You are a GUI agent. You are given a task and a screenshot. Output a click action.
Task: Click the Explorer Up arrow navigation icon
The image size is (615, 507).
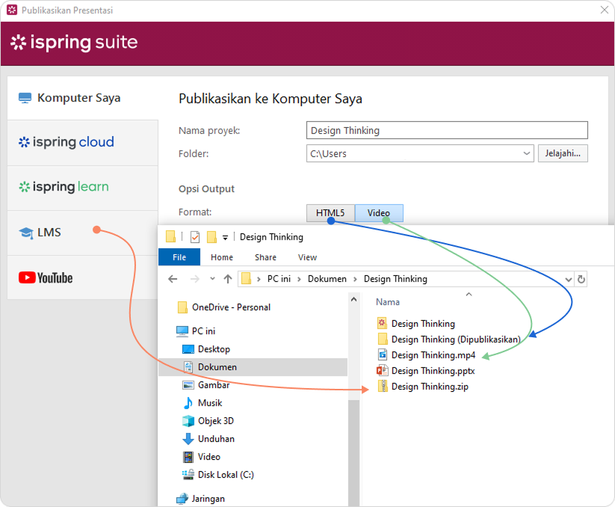point(228,279)
